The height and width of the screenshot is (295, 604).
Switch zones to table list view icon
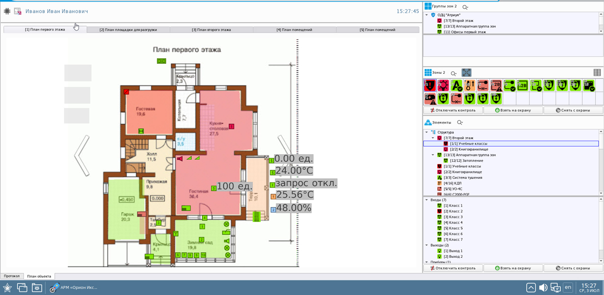pyautogui.click(x=597, y=73)
